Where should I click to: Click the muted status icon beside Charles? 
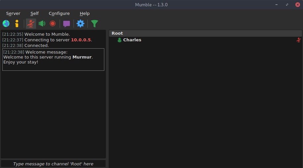(299, 40)
